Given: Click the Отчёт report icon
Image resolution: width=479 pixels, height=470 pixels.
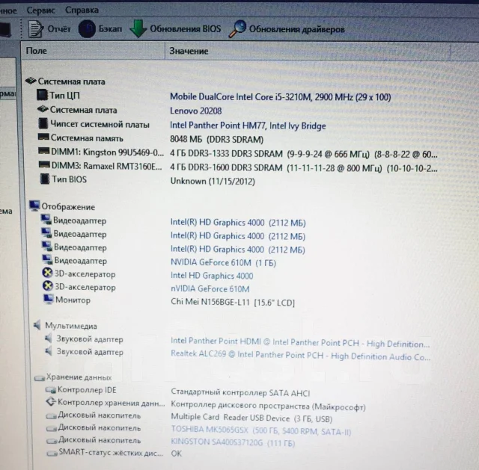Looking at the screenshot, I should pyautogui.click(x=35, y=28).
